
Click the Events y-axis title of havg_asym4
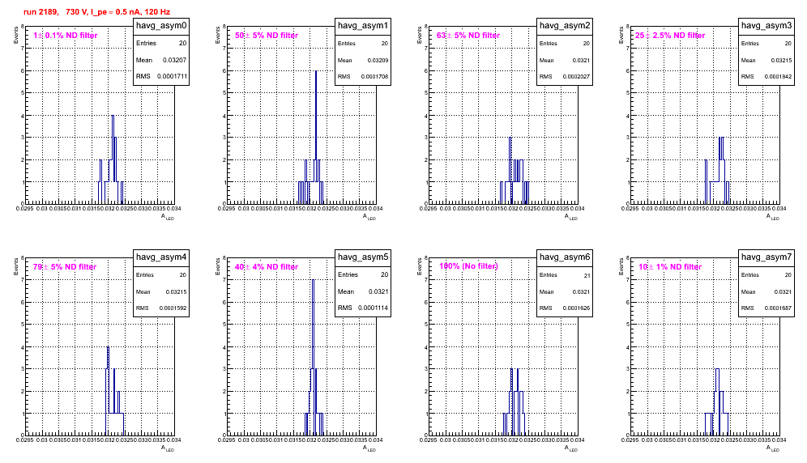[15, 266]
